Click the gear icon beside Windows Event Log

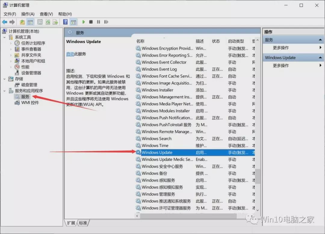point(138,69)
